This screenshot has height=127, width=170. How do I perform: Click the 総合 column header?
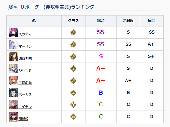(101, 21)
